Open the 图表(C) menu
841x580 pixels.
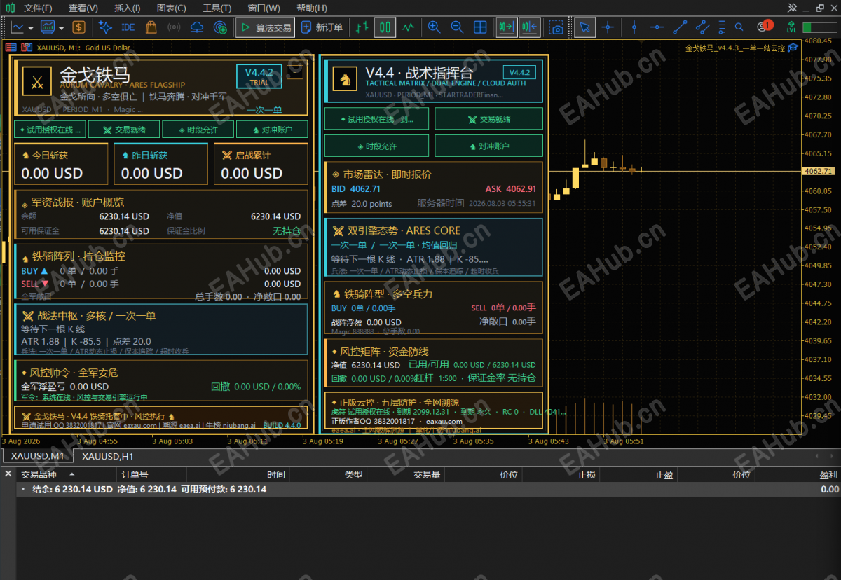pos(172,8)
